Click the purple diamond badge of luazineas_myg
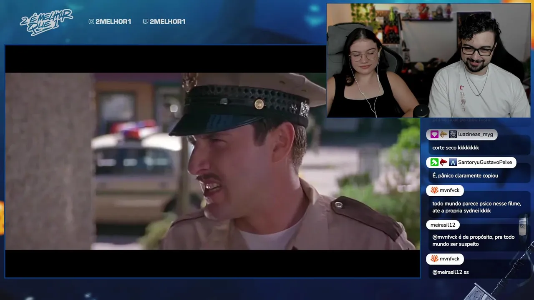Screen dimensions: 534x300 [434, 135]
